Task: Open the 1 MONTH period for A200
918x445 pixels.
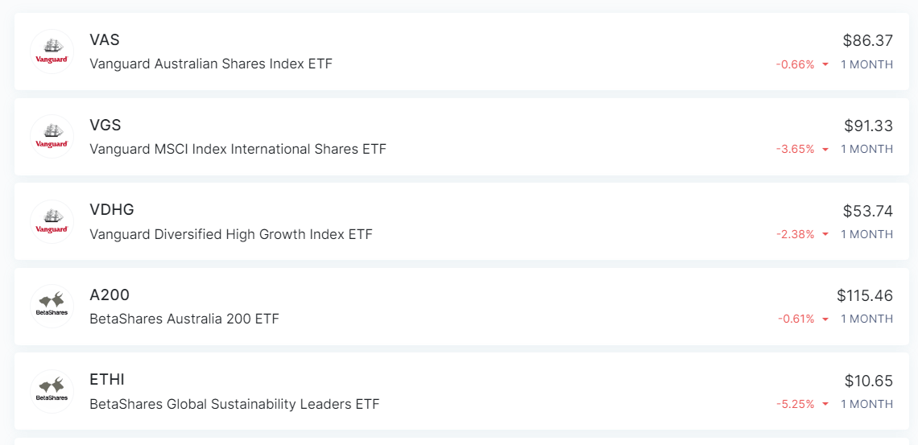Action: 867,319
